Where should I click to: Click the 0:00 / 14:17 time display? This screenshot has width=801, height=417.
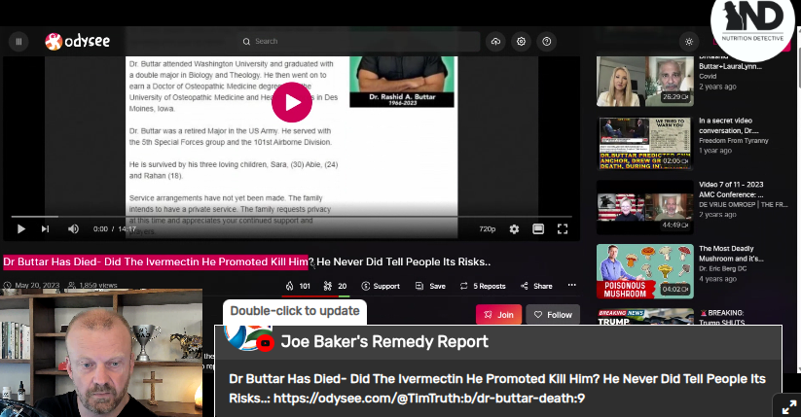[115, 229]
